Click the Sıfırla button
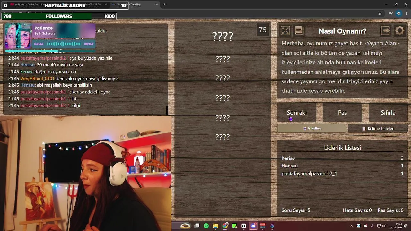Viewport: 411px width, 231px height. click(388, 113)
